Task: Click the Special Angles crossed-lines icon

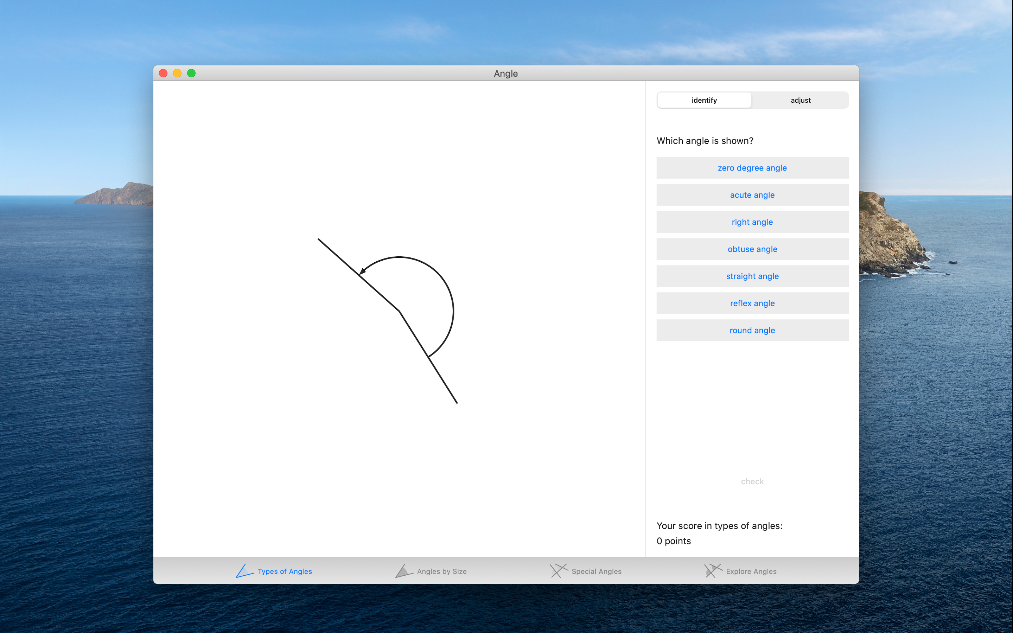Action: point(559,571)
